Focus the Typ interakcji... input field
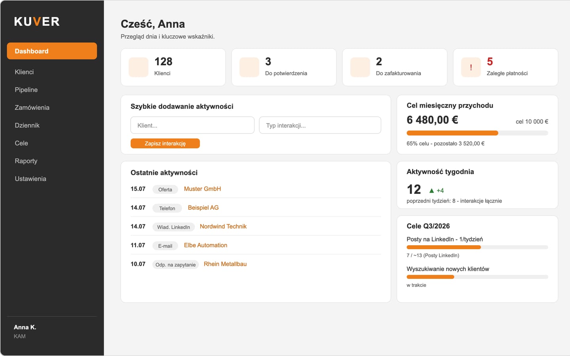Viewport: 570px width, 356px height. coord(320,125)
